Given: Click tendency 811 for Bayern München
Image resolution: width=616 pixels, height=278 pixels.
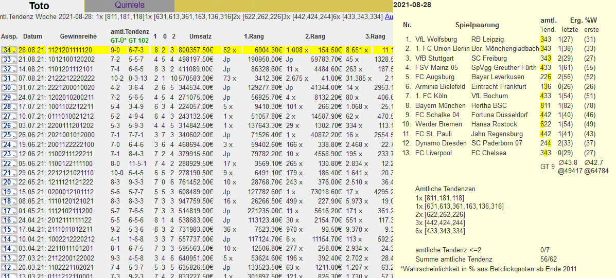Looking at the screenshot, I should point(546,105).
